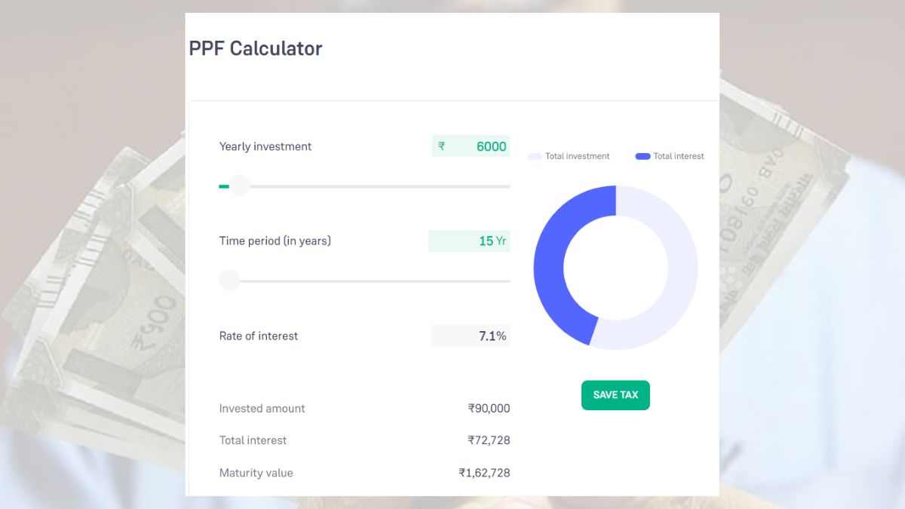905x509 pixels.
Task: Toggle the Total investment legend label
Action: [577, 156]
